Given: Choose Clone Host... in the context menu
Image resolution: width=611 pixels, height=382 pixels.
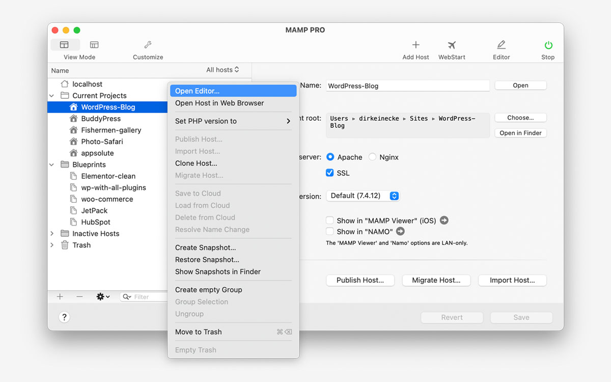Looking at the screenshot, I should point(233,163).
